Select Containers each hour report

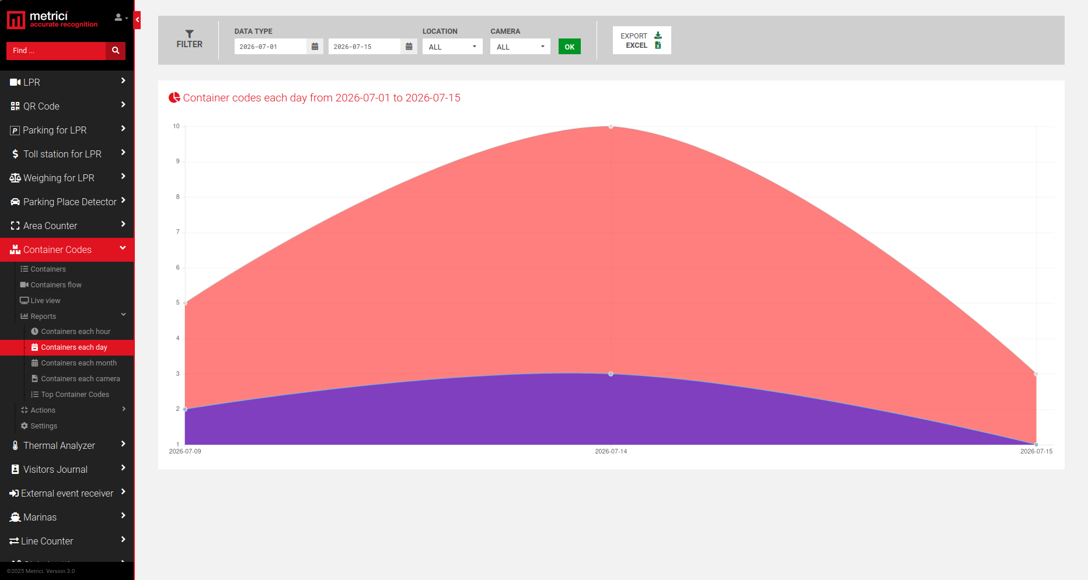click(x=75, y=332)
